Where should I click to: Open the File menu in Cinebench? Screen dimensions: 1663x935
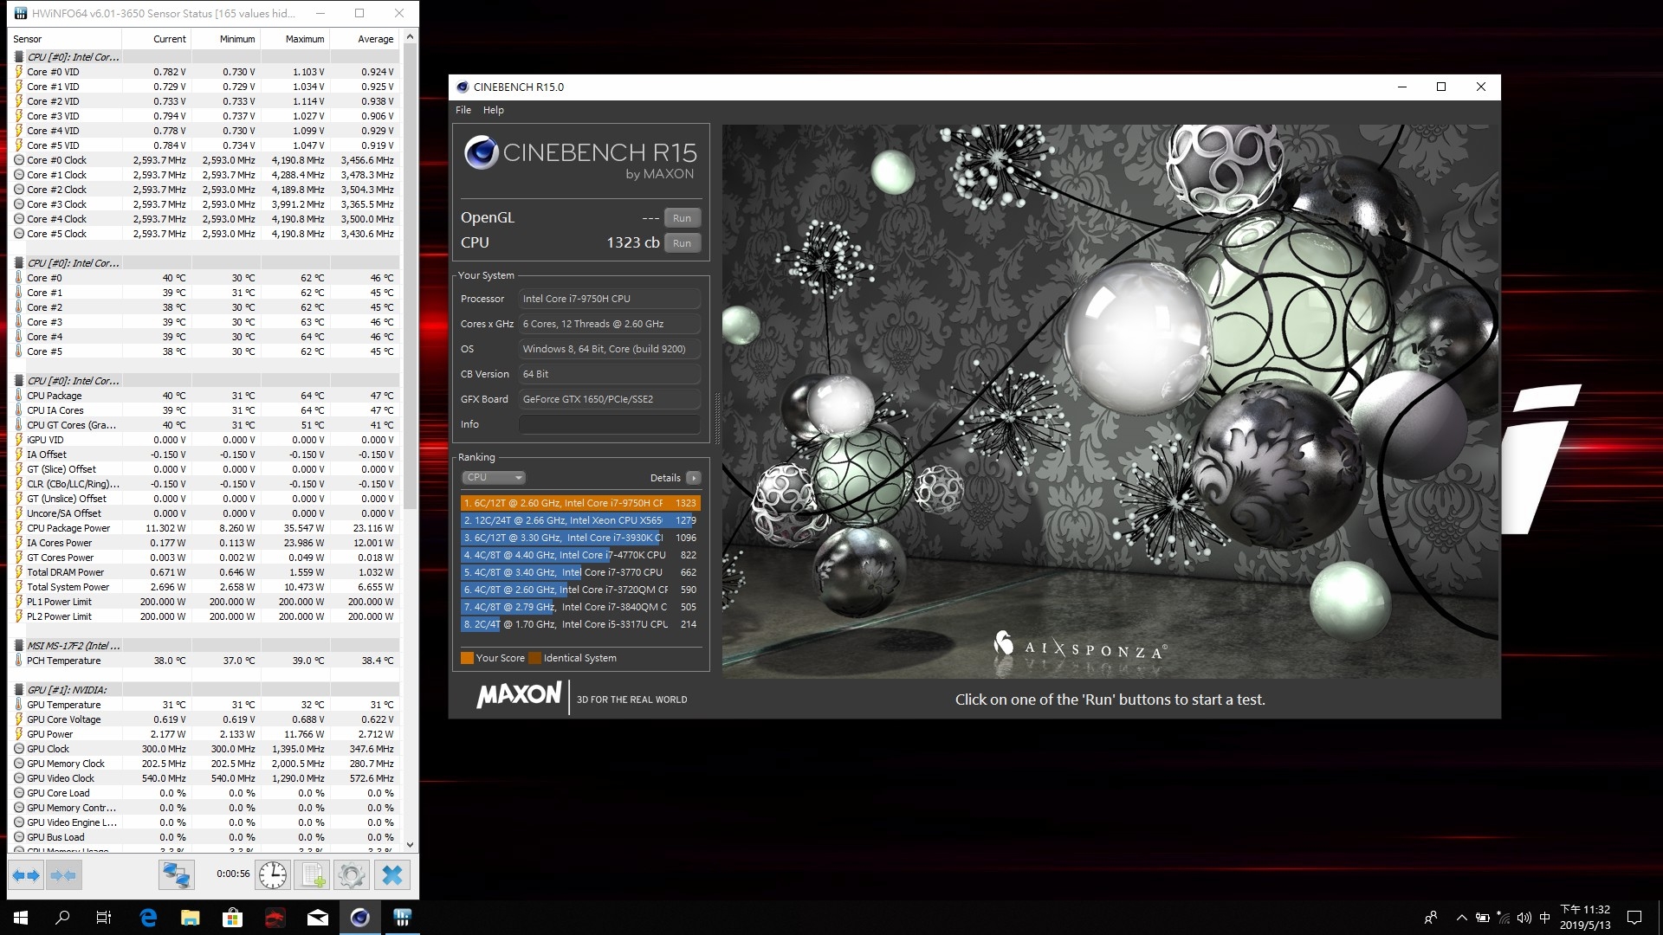tap(463, 110)
